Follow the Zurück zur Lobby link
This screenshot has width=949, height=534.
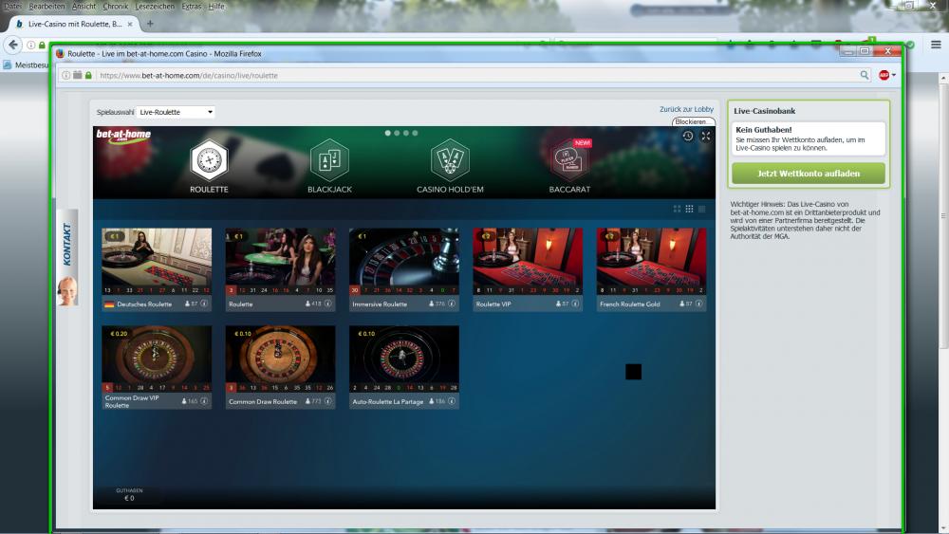pyautogui.click(x=686, y=109)
